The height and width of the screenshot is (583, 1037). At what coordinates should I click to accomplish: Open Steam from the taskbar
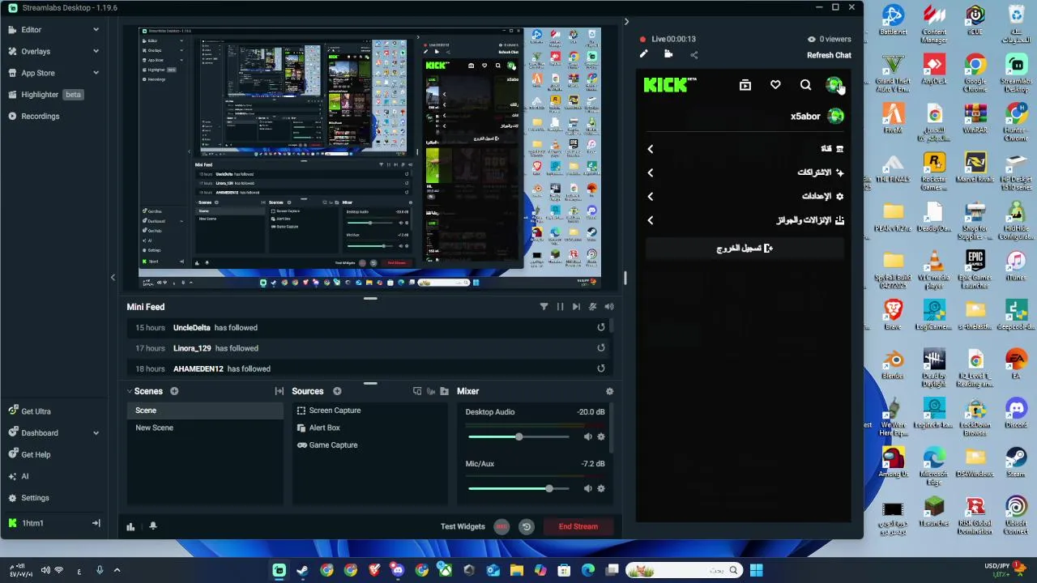point(302,570)
